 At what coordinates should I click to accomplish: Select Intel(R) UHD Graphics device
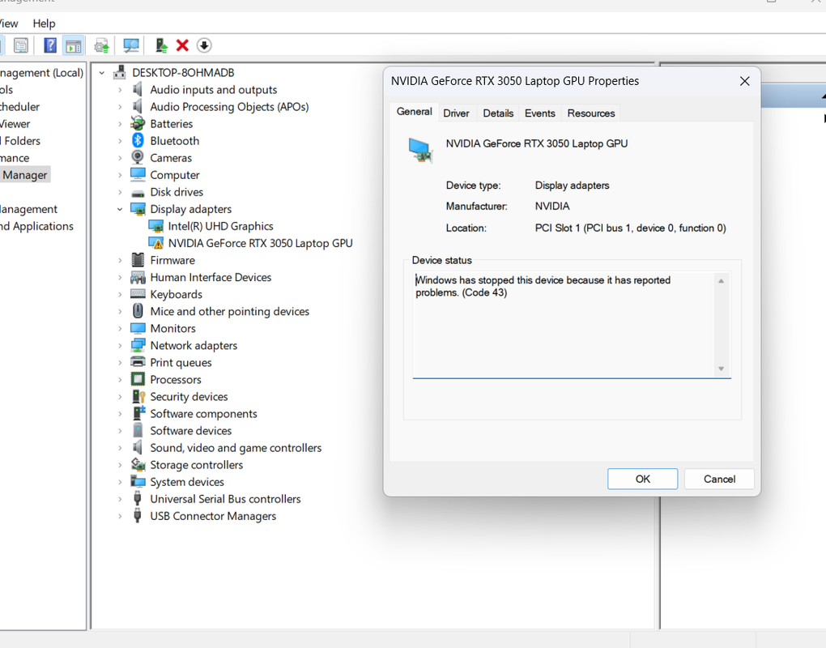(x=220, y=226)
